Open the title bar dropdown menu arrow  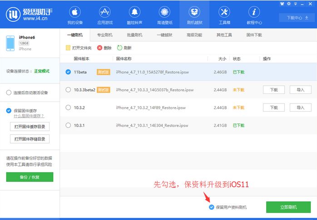click(295, 4)
